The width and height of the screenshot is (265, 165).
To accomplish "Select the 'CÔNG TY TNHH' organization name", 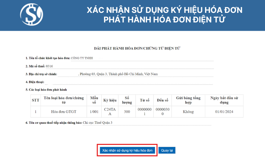I will pyautogui.click(x=82, y=58).
